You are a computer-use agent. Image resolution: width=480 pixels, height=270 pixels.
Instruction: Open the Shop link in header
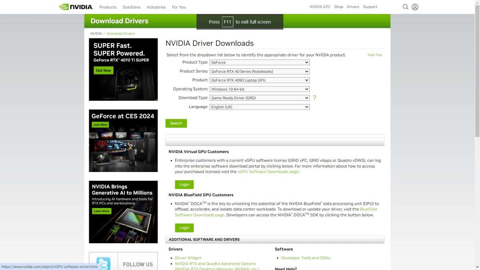(338, 7)
